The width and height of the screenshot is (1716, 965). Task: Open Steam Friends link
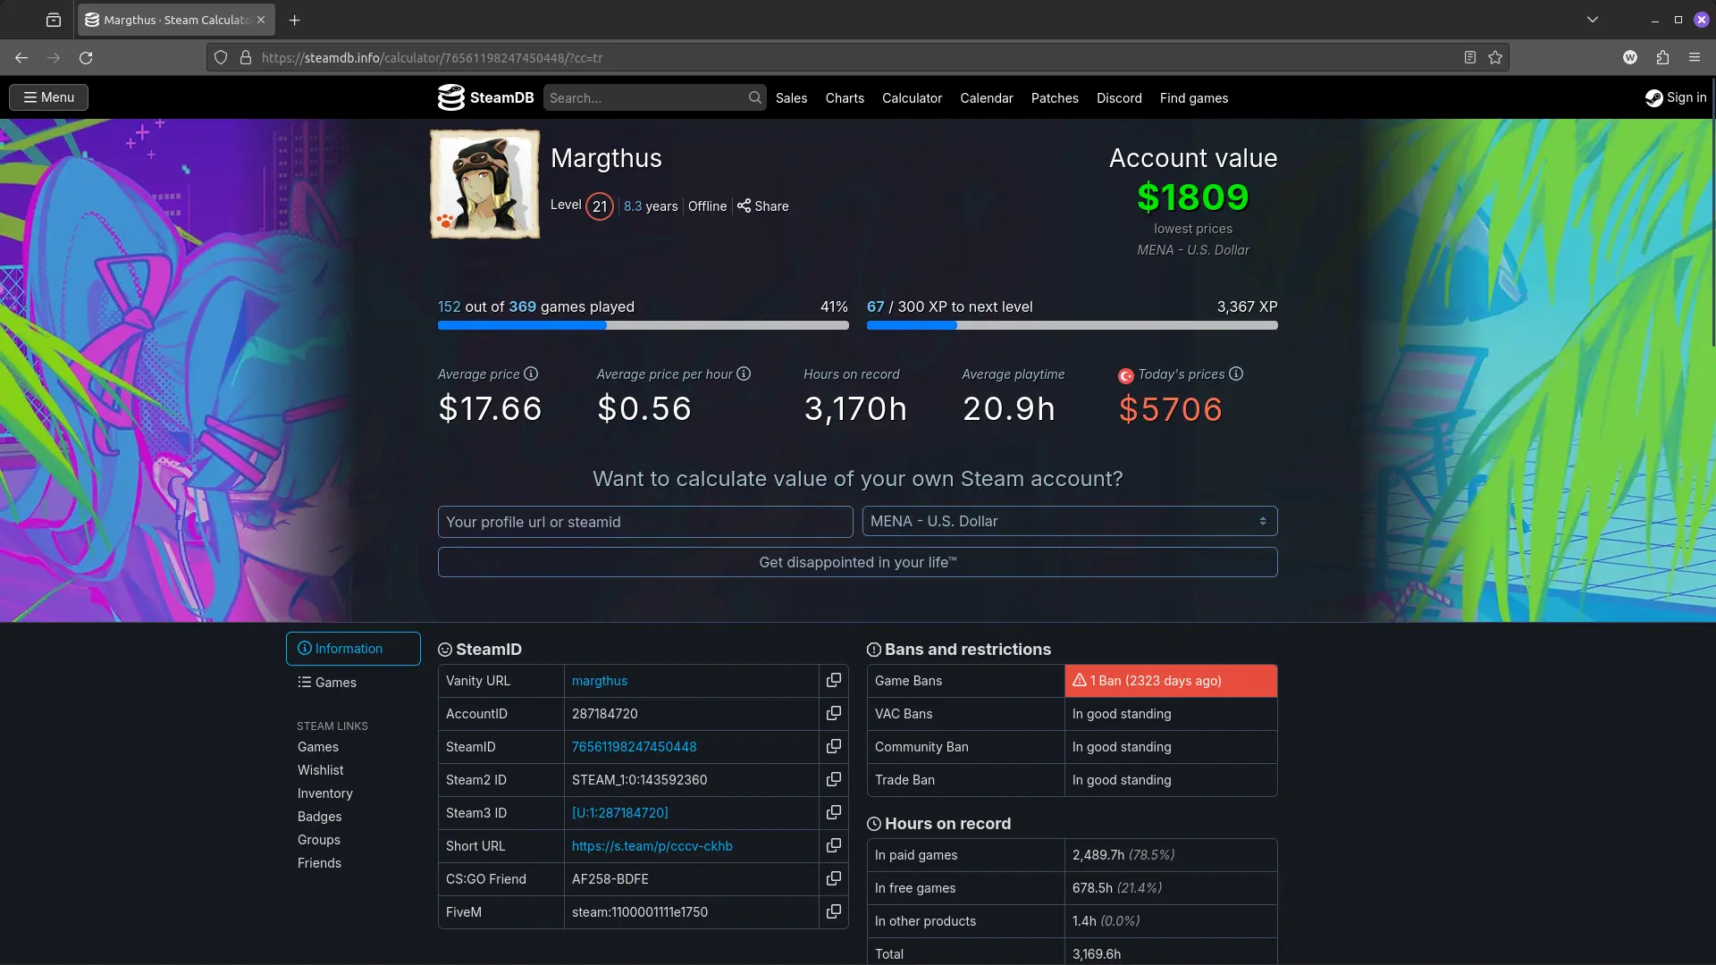pyautogui.click(x=320, y=862)
